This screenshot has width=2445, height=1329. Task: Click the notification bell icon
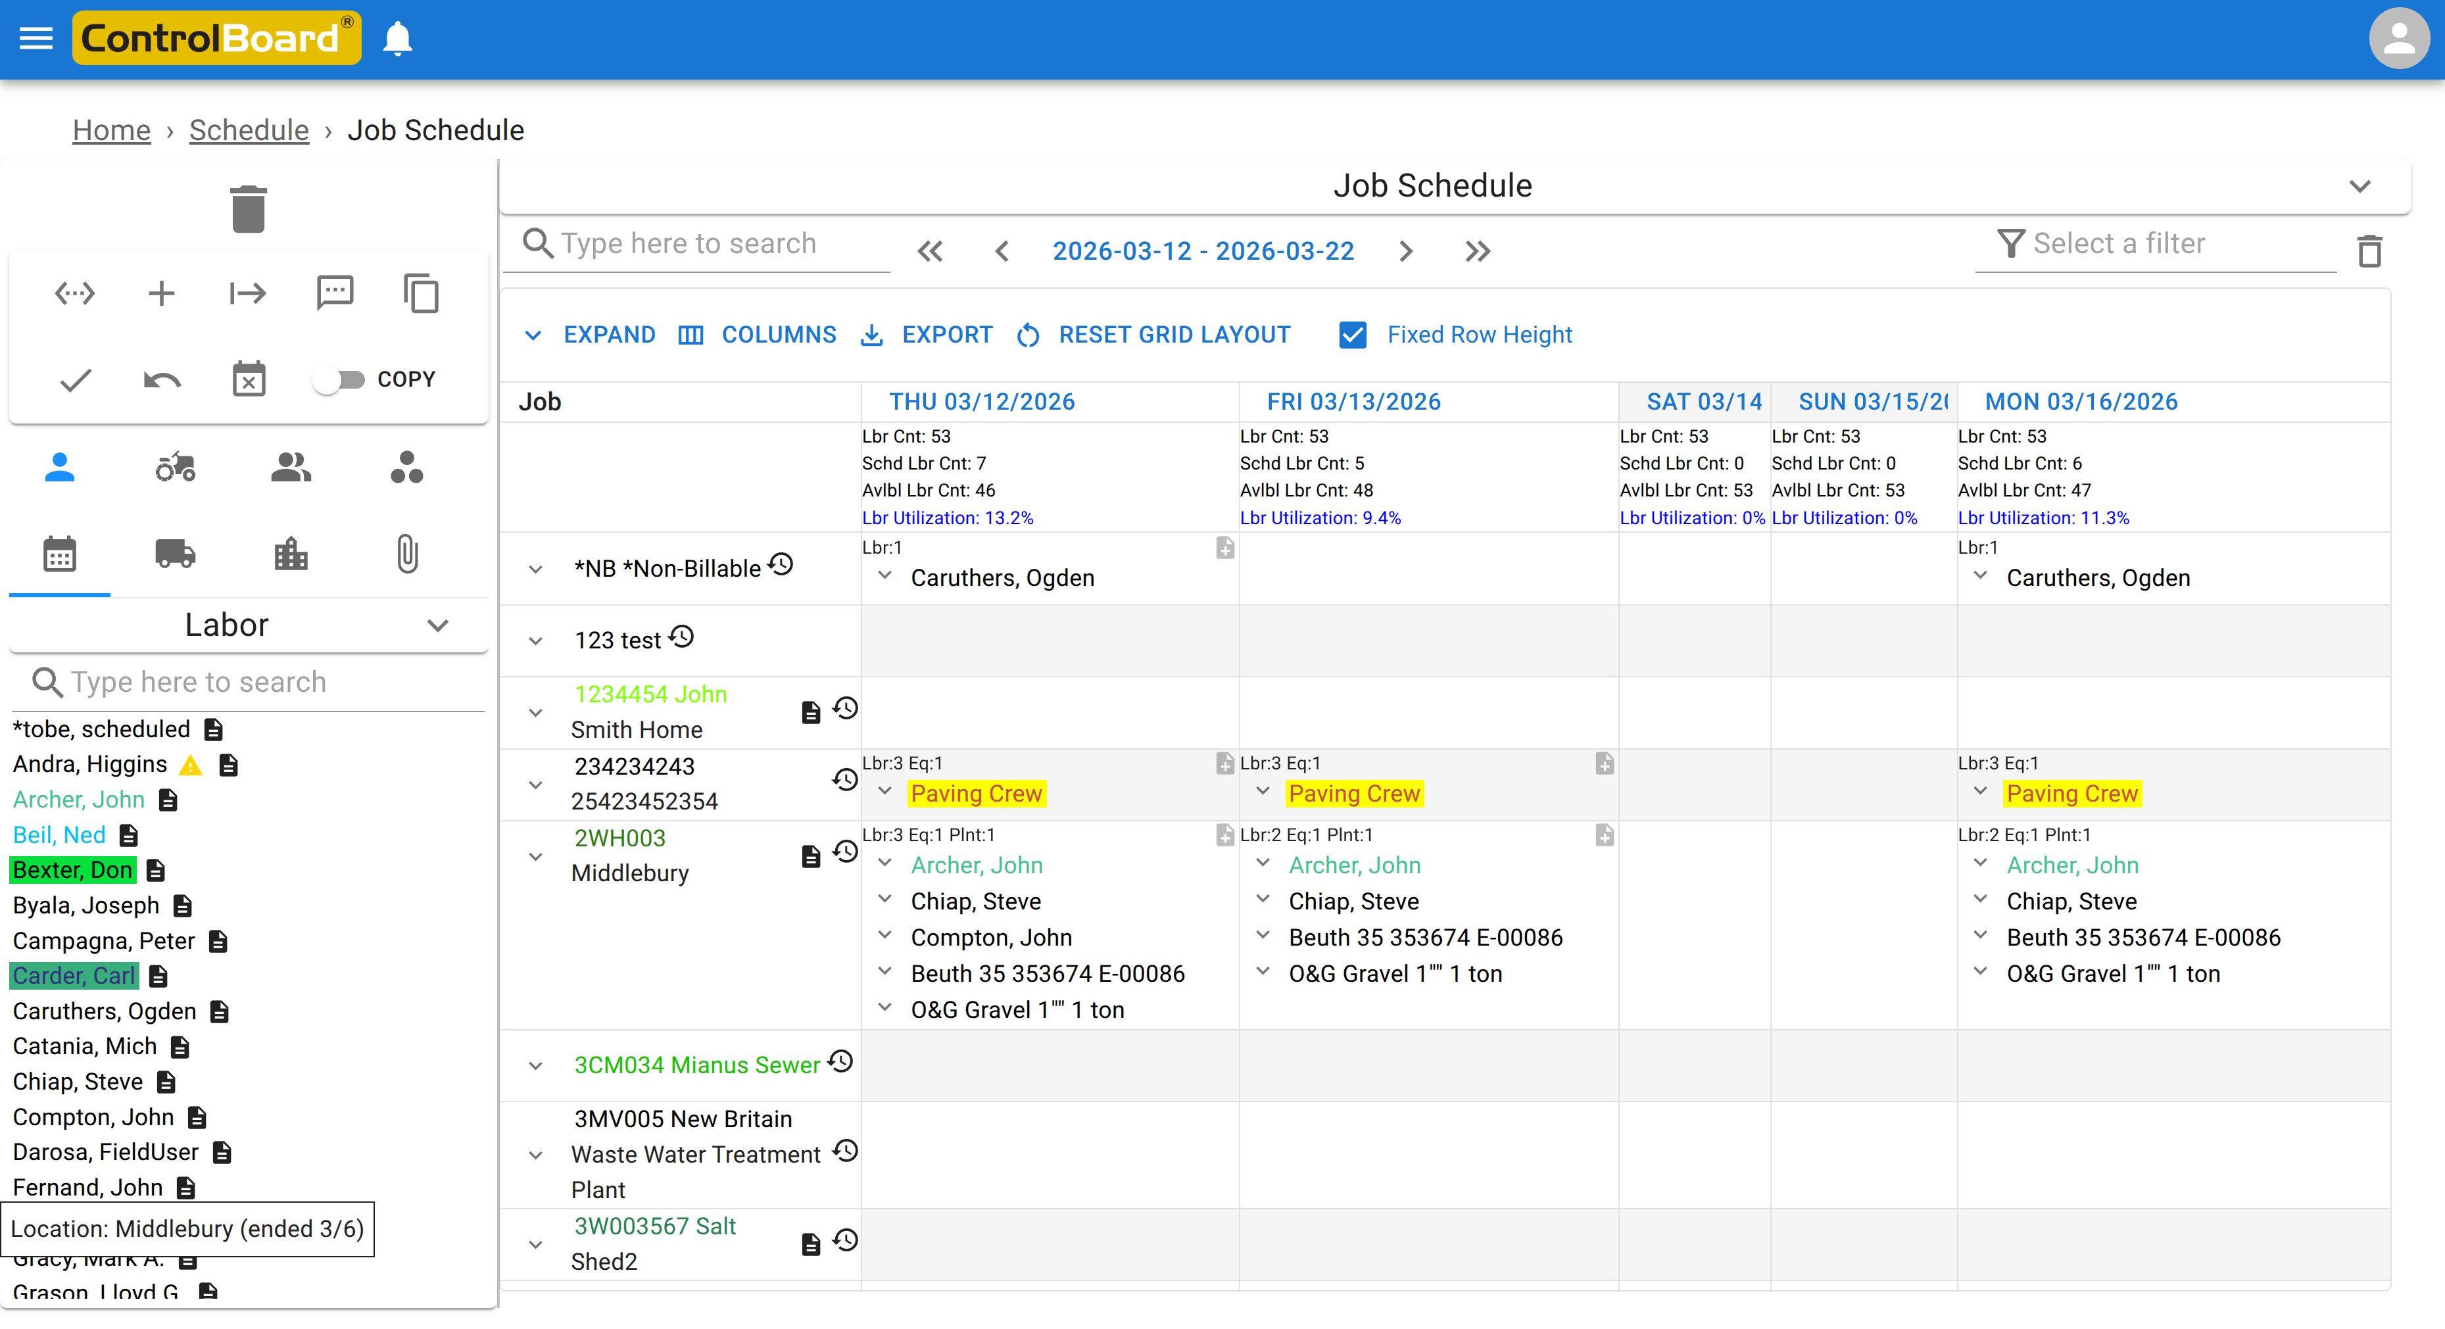[x=398, y=39]
